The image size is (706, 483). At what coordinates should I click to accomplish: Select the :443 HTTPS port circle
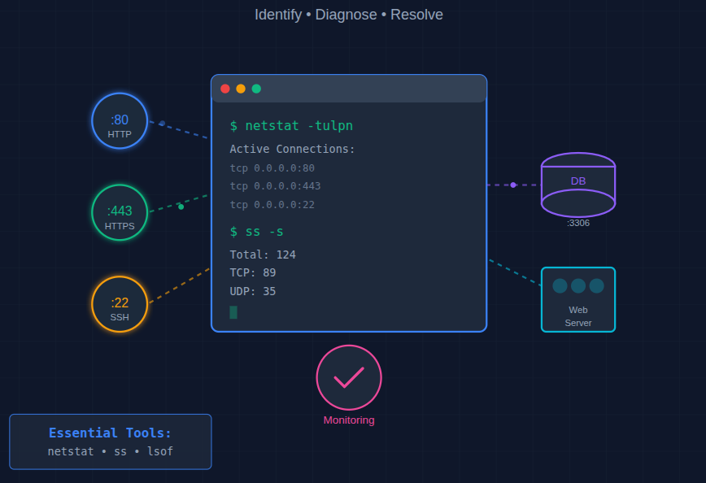[120, 213]
